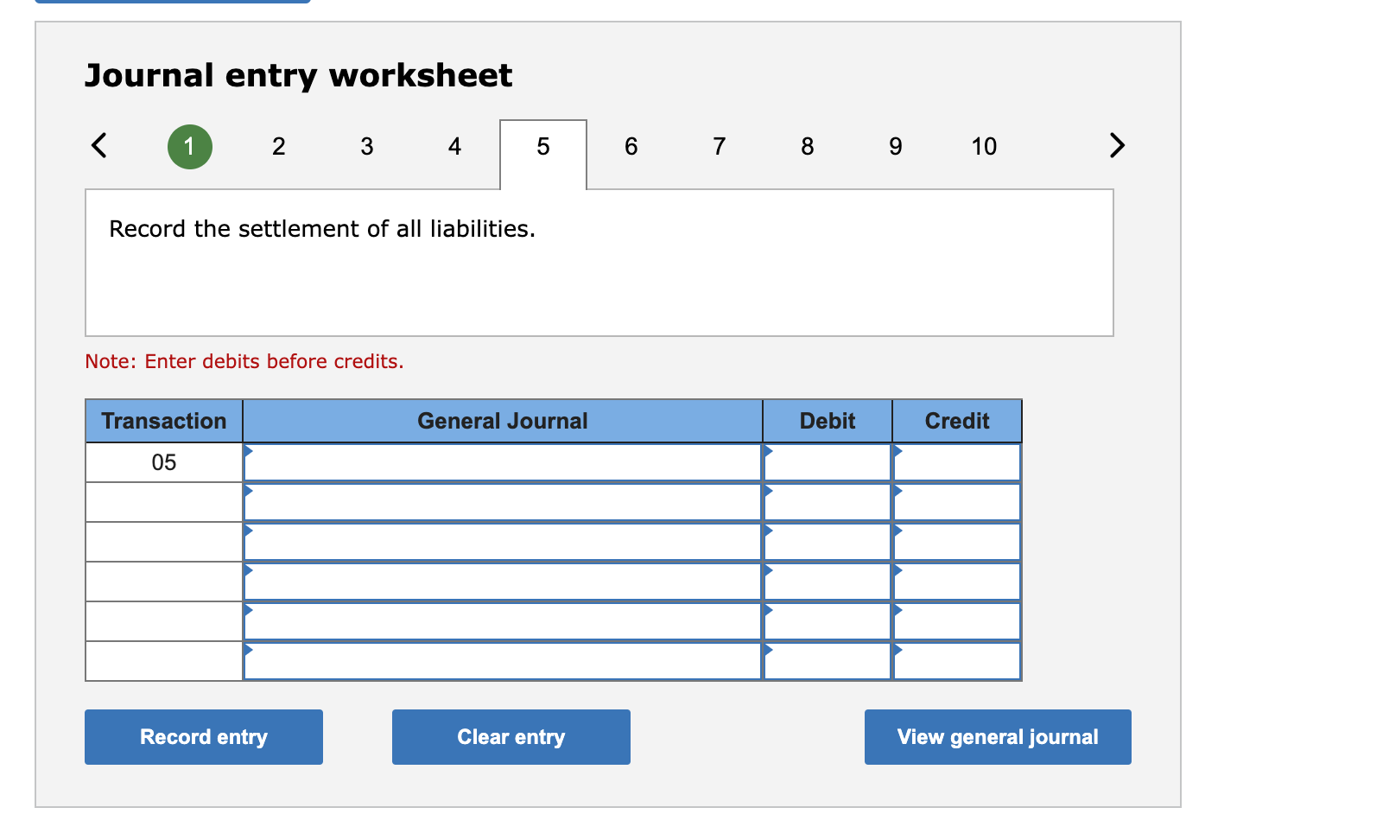
Task: Click Credit field in last row
Action: coord(957,661)
